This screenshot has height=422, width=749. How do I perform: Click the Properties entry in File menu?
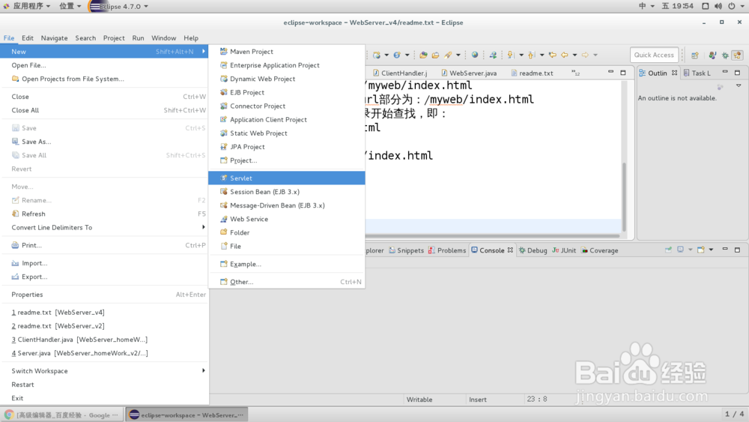tap(105, 295)
